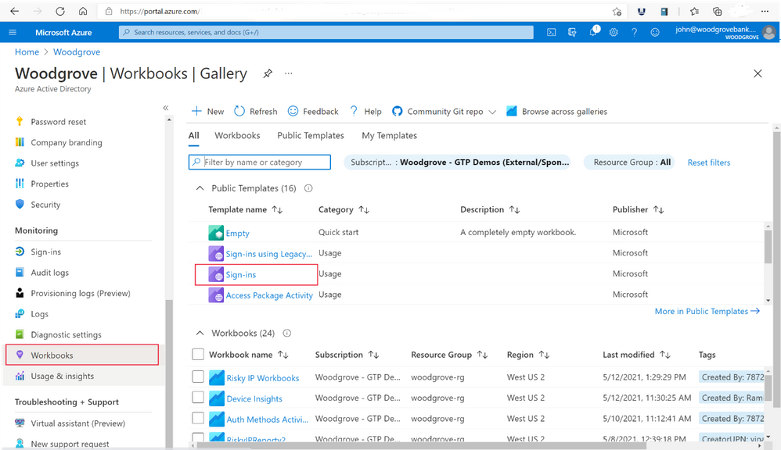Viewport: 781px width, 450px height.
Task: Switch to the Workbooks tab
Action: point(237,135)
